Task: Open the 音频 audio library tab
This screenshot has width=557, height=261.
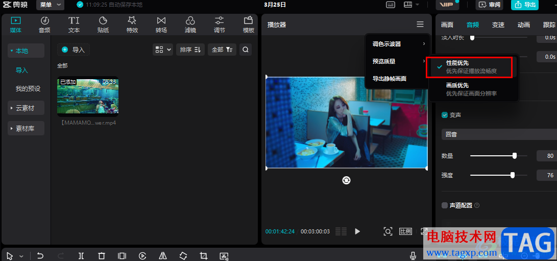Action: 44,25
